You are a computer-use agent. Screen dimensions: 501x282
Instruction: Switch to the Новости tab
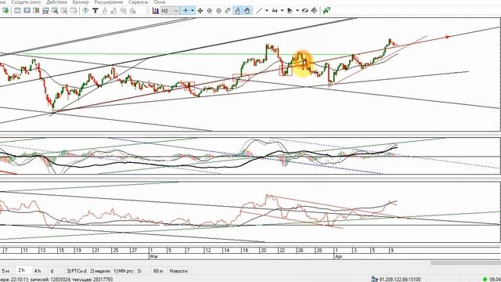[x=178, y=271]
